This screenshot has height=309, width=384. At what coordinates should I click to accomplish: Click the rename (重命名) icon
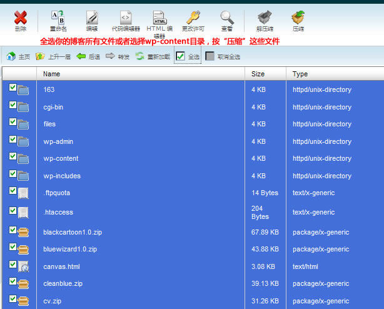tap(58, 18)
